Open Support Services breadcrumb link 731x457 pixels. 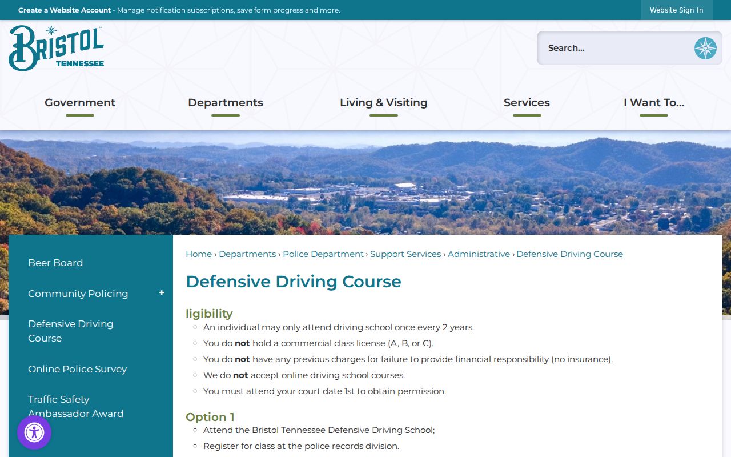405,254
